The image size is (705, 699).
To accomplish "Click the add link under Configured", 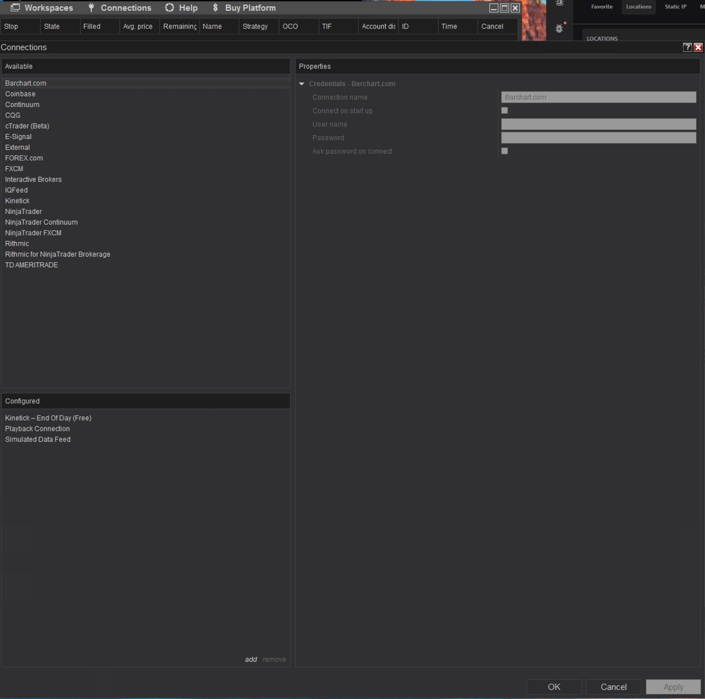I will point(251,659).
